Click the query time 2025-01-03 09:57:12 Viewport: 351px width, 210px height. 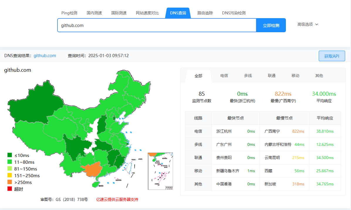pyautogui.click(x=108, y=56)
